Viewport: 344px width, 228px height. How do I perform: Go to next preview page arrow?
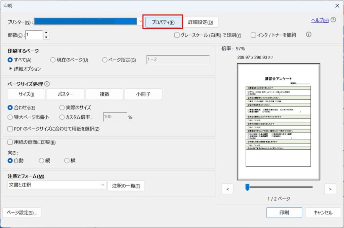click(x=330, y=189)
